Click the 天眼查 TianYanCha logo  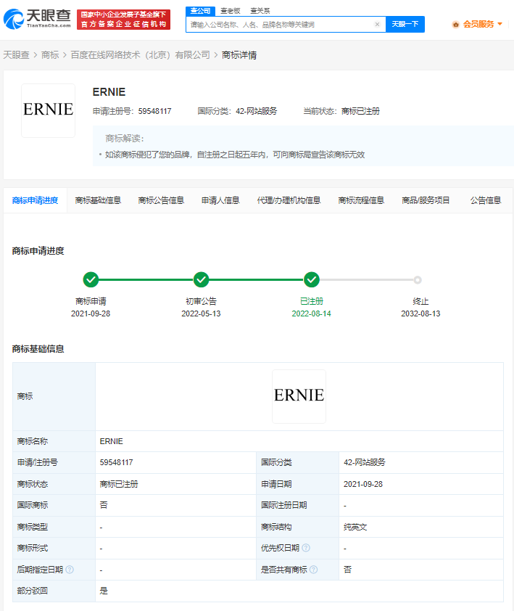(37, 19)
